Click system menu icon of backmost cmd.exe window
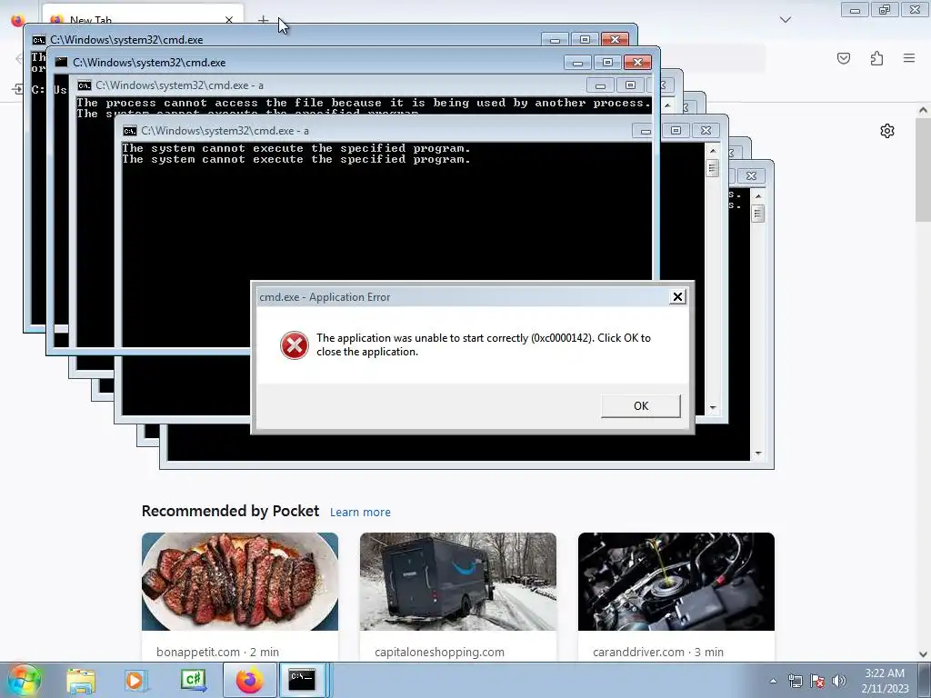This screenshot has height=698, width=931. click(x=38, y=40)
